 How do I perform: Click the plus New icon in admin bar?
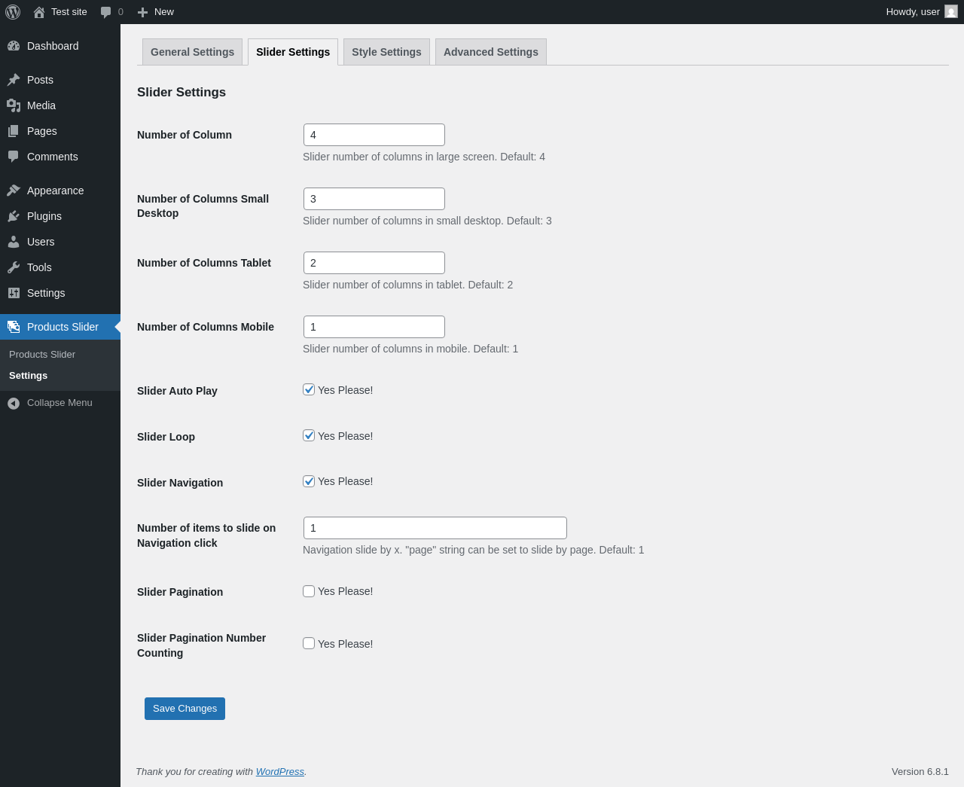142,12
